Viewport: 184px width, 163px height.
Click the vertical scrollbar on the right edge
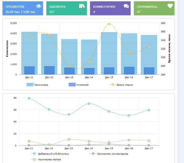[x=182, y=79]
